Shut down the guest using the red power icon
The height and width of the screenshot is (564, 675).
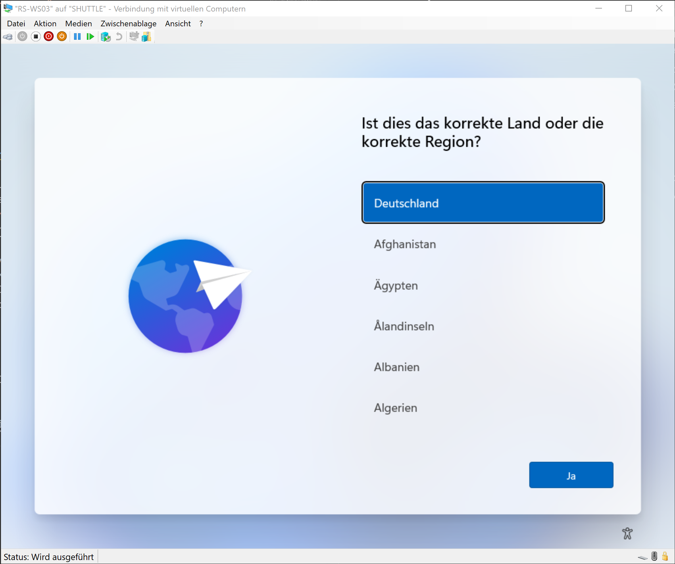point(49,36)
